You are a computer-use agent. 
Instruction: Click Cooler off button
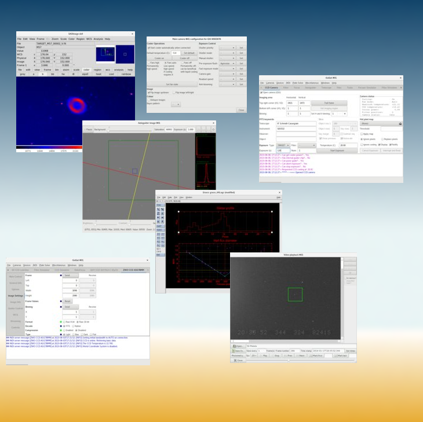coord(184,58)
